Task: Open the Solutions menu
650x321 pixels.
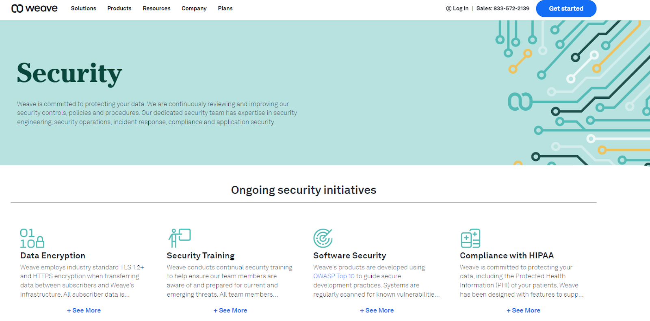Action: point(83,8)
